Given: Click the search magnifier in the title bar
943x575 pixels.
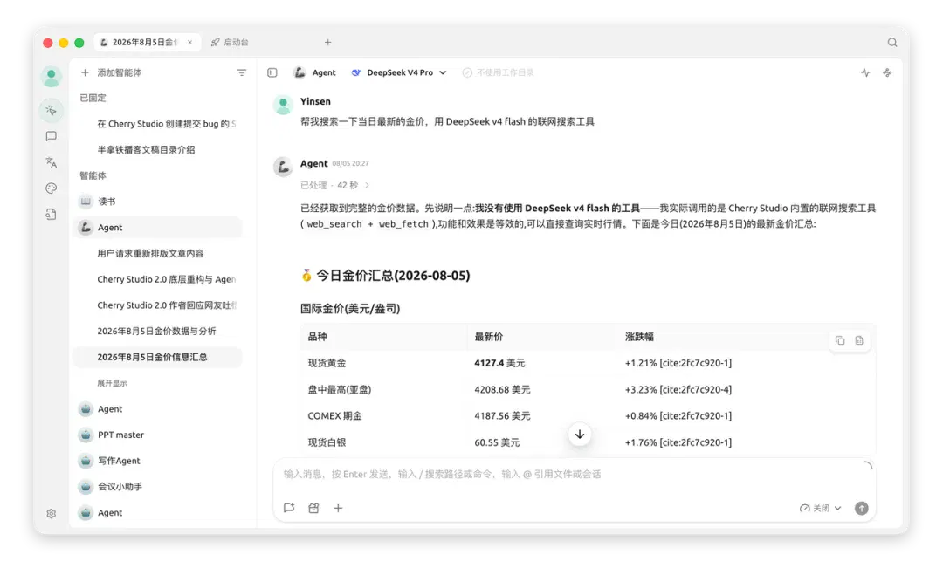Looking at the screenshot, I should click(892, 42).
